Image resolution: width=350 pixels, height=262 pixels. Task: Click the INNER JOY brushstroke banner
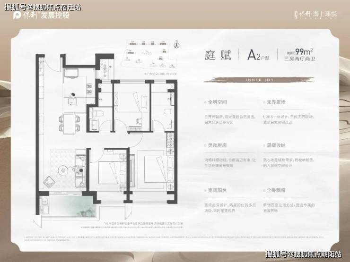point(259,80)
